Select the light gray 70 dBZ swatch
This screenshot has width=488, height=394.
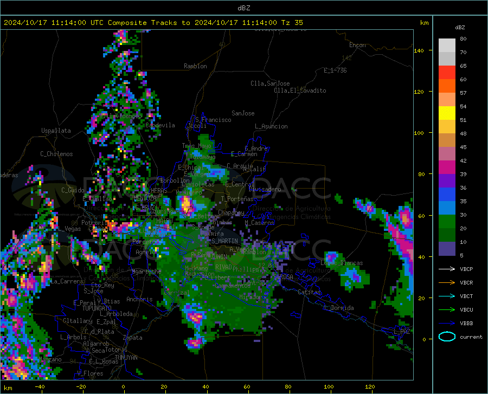447,46
